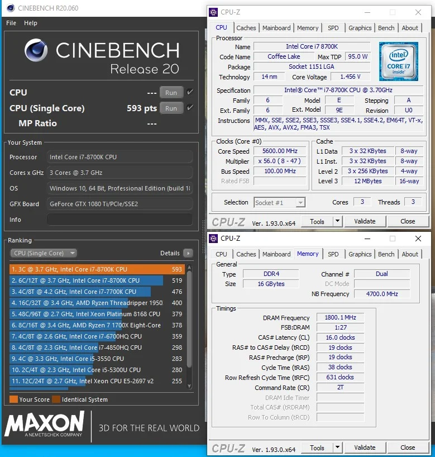The image size is (435, 457).
Task: Click the Identical System legend swatch
Action: tap(56, 399)
